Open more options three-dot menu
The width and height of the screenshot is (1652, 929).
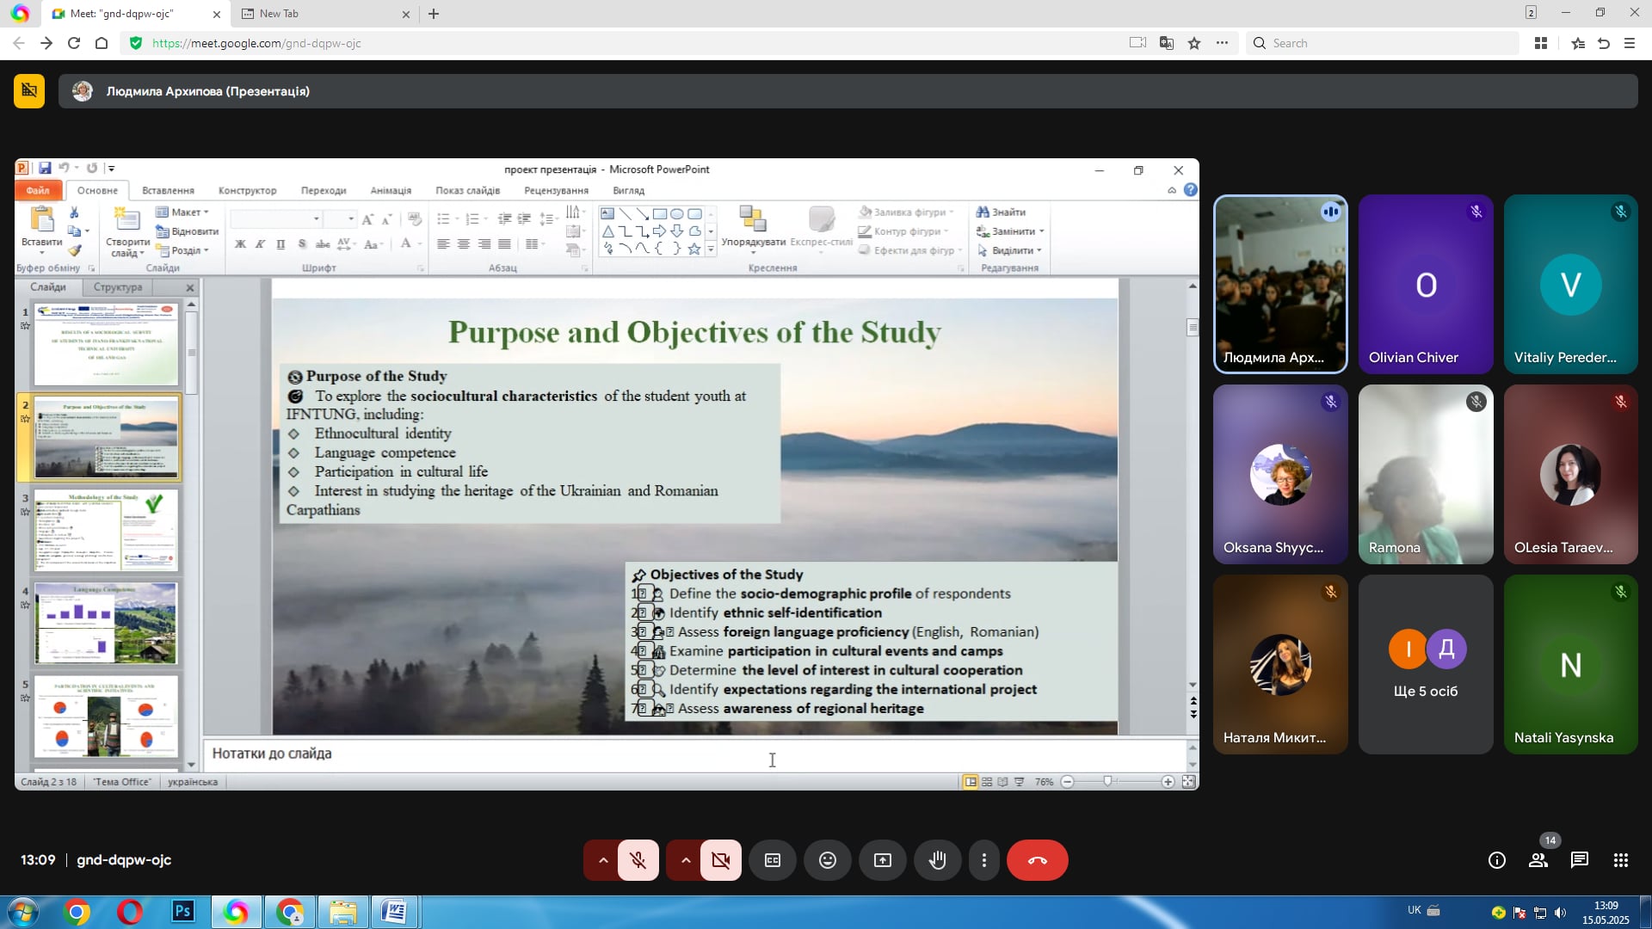point(984,860)
